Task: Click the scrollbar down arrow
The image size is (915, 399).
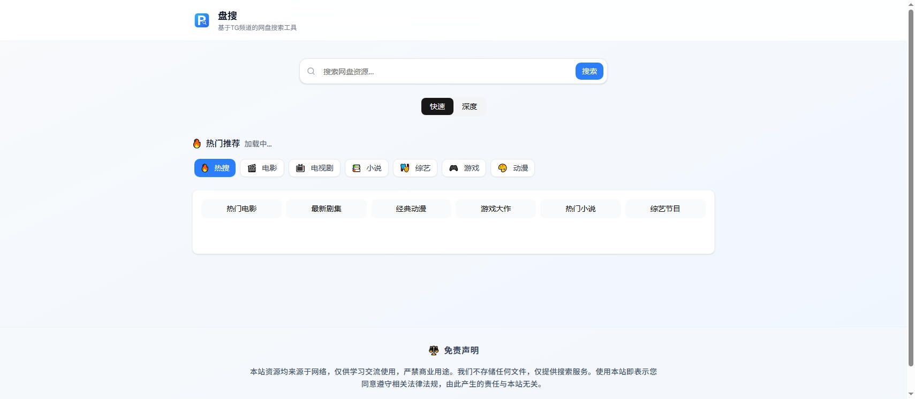Action: (x=911, y=394)
